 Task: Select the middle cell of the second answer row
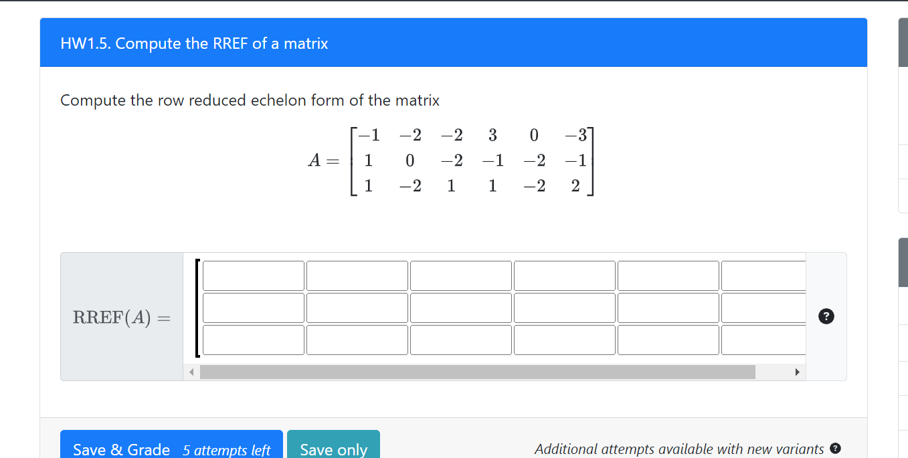(x=460, y=308)
